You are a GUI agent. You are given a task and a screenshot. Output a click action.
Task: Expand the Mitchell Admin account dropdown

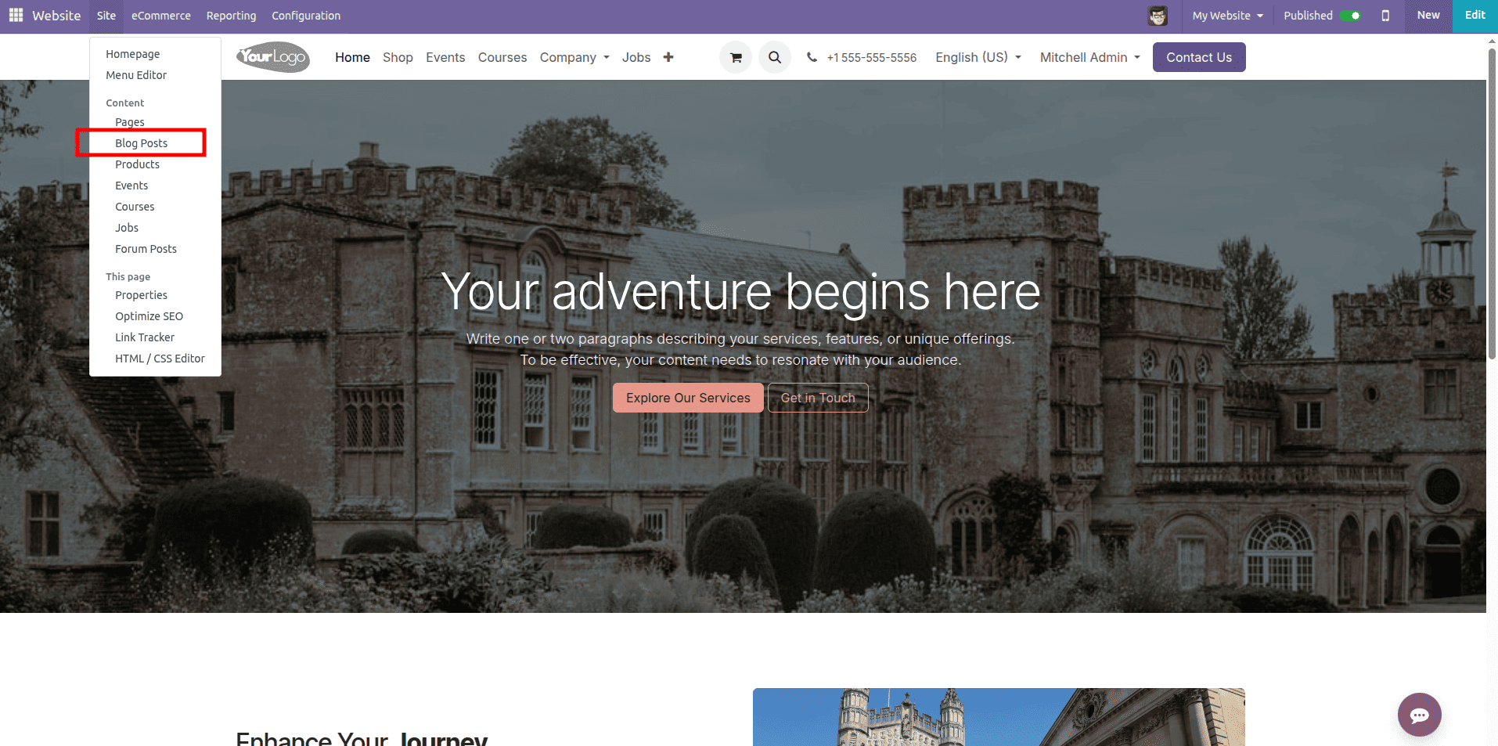[x=1089, y=56]
